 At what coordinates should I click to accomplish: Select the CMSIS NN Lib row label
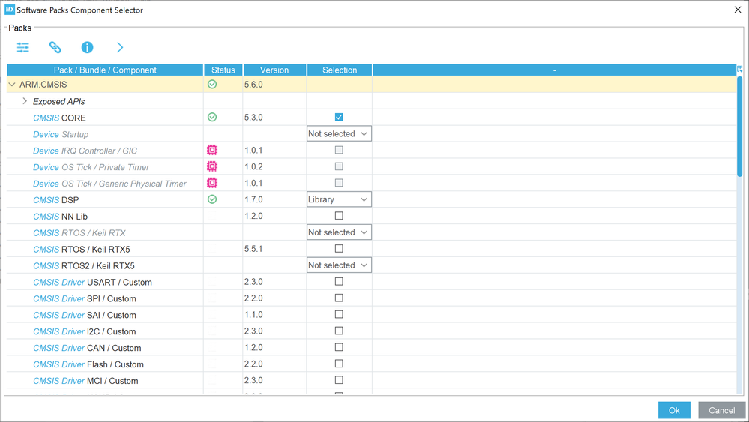click(60, 217)
